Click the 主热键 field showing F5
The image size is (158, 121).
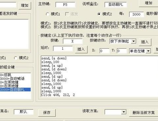tap(65, 5)
